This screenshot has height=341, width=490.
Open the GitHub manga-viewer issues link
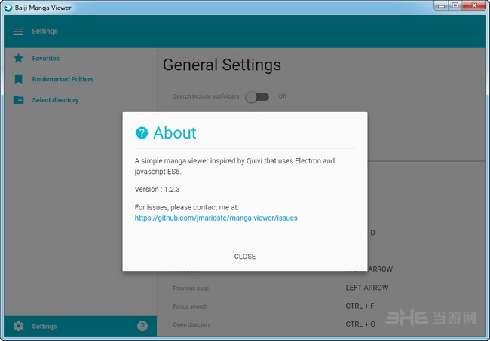pos(216,218)
